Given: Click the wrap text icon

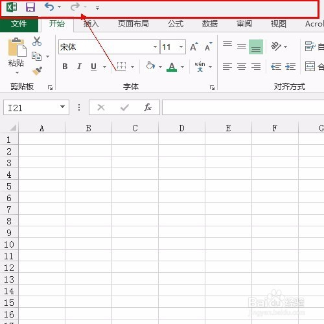Looking at the screenshot, I should click(310, 47).
